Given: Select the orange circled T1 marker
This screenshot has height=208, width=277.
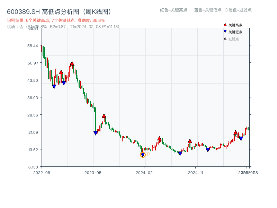Looking at the screenshot, I should 142,155.
